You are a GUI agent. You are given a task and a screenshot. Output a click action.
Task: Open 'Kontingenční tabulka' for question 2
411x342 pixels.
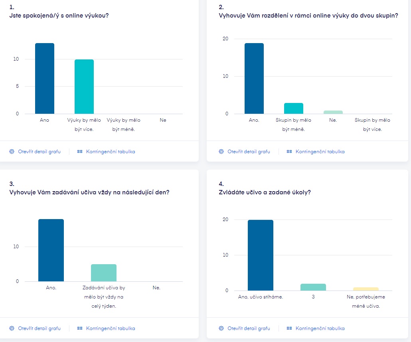pyautogui.click(x=320, y=152)
